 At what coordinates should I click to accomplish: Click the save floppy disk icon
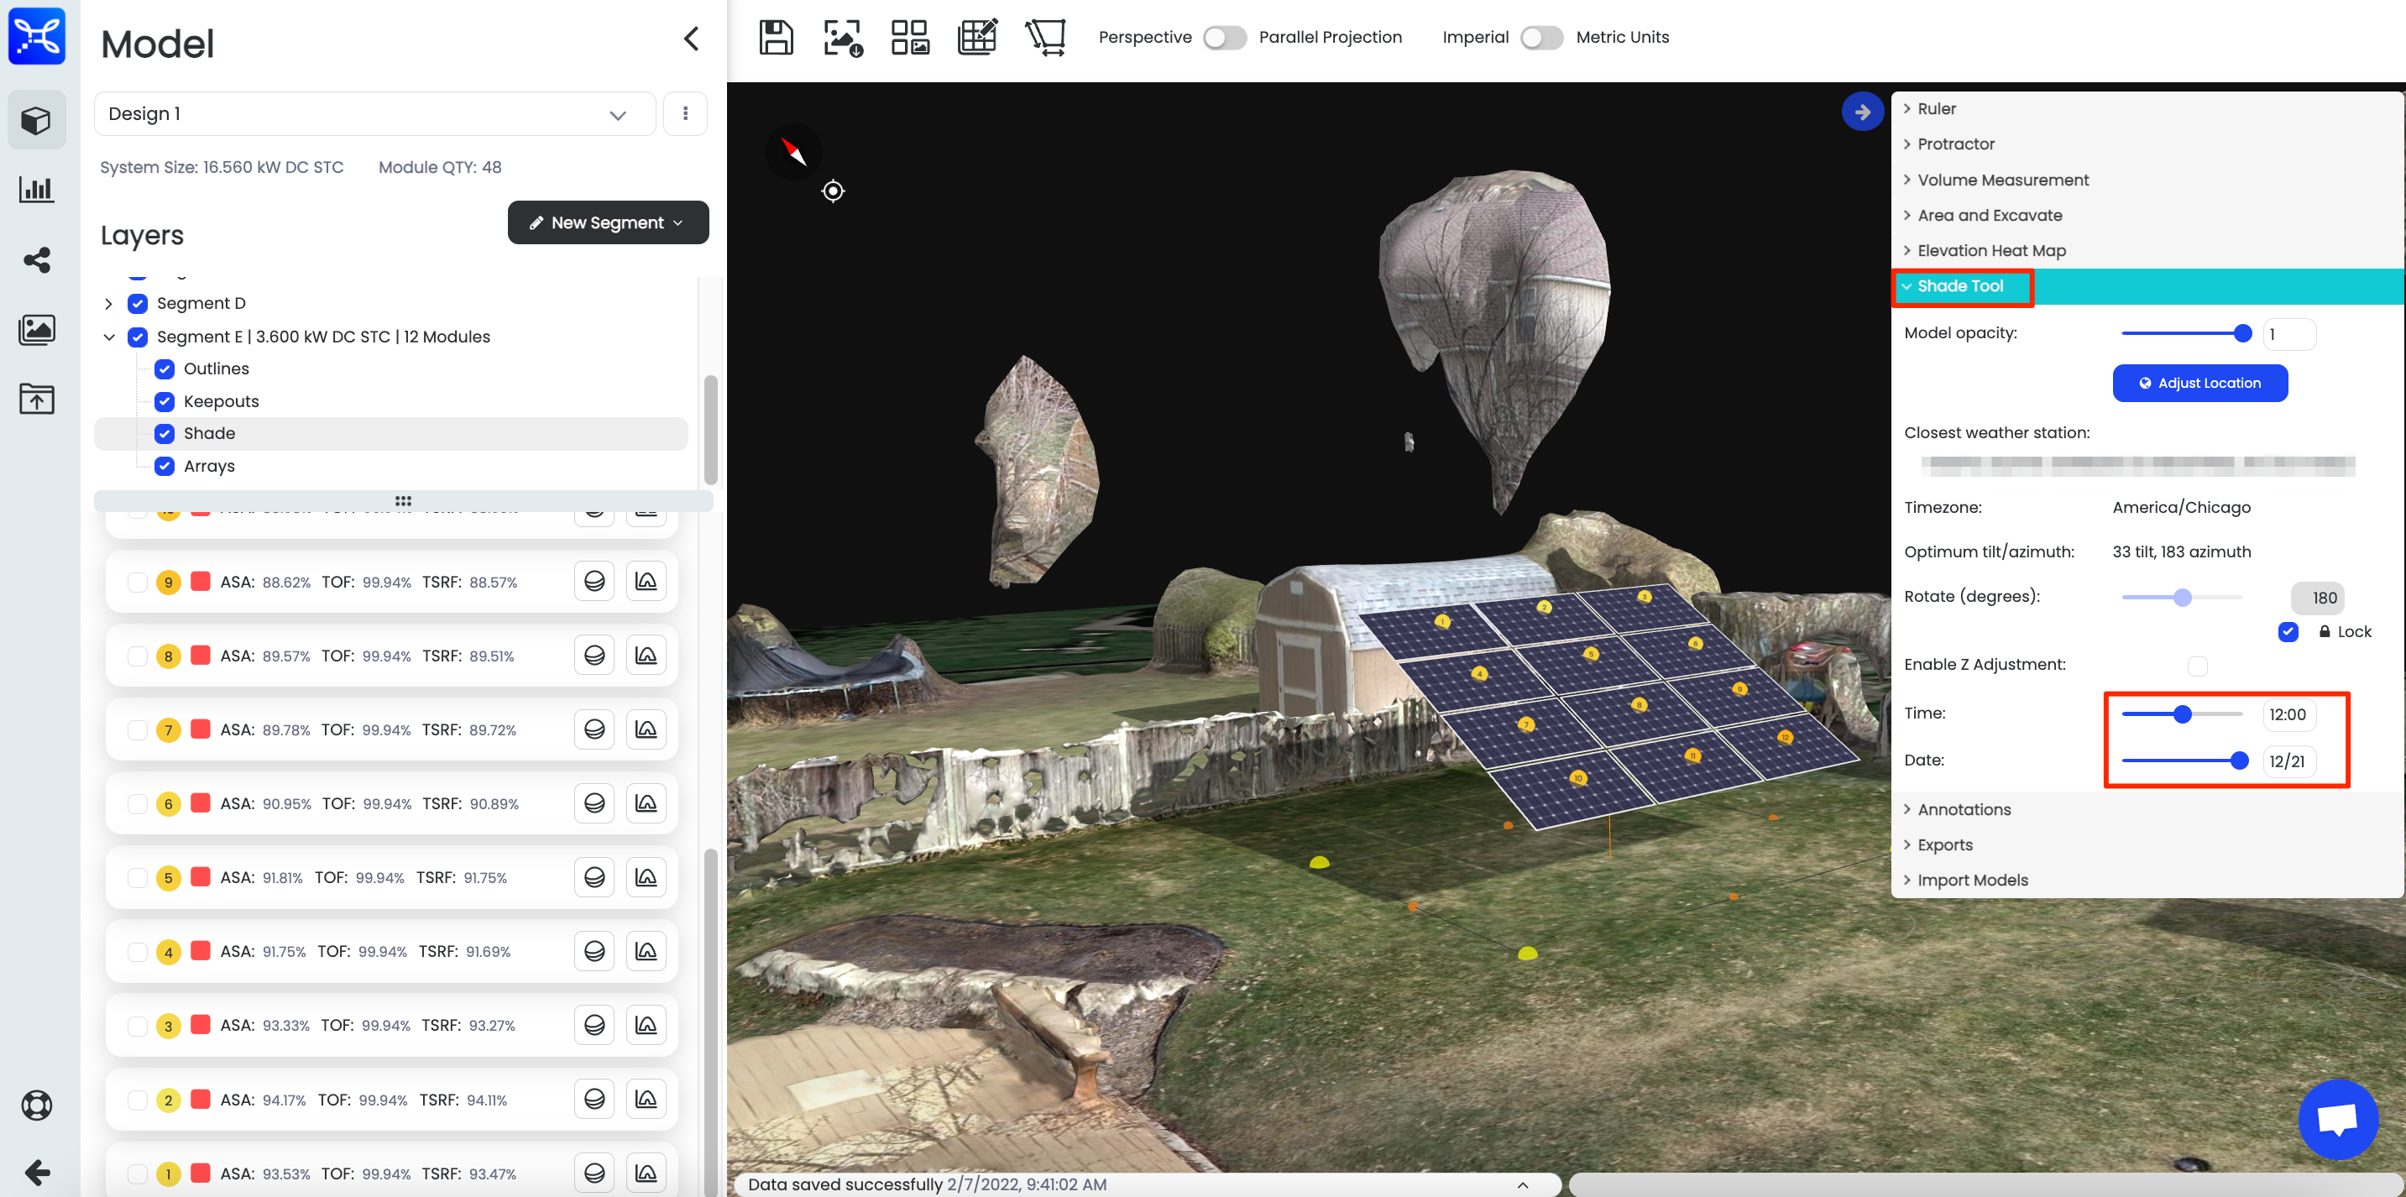775,37
